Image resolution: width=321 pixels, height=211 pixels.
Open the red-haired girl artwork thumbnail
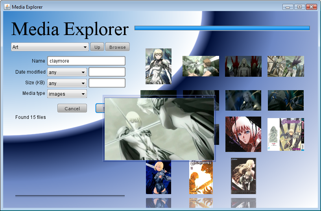pos(243,134)
